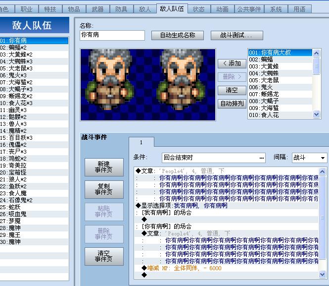The height and width of the screenshot is (286, 329).
Task: Open the 状态 tab
Action: (x=199, y=9)
